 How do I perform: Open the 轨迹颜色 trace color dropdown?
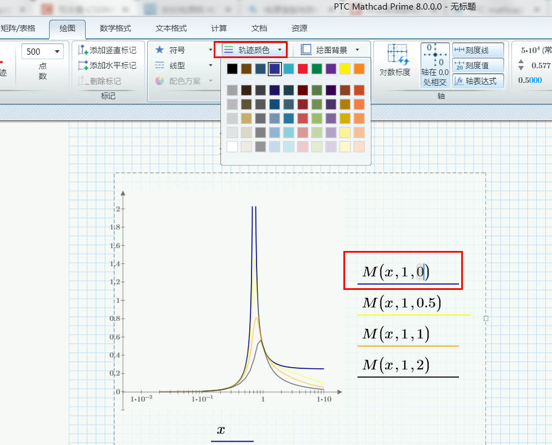coord(250,50)
